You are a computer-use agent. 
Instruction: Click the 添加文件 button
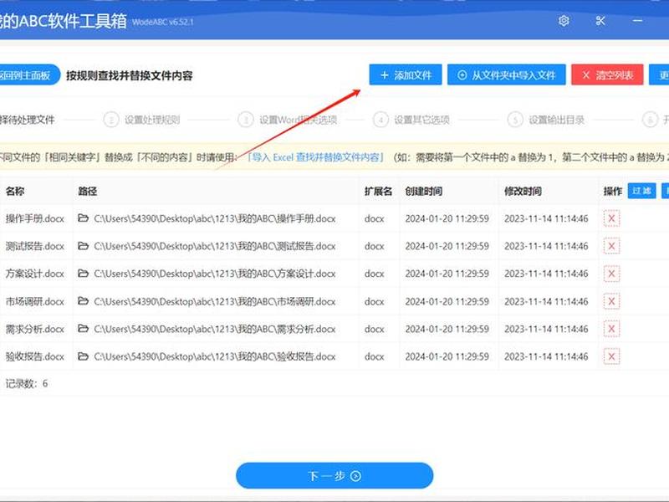click(x=406, y=75)
